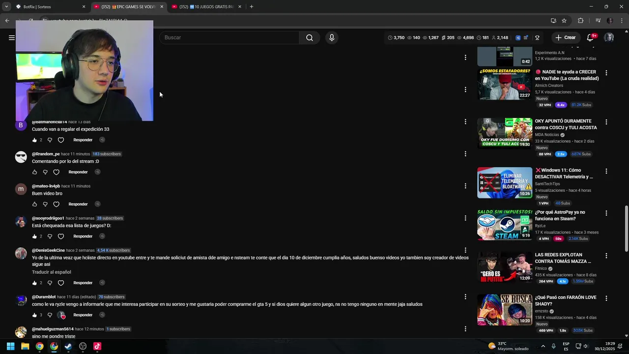
Task: Open the Chrome extensions puzzle icon
Action: (580, 21)
